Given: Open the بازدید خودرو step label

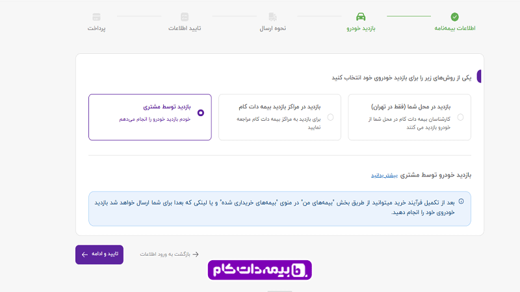Looking at the screenshot, I should pyautogui.click(x=361, y=28).
